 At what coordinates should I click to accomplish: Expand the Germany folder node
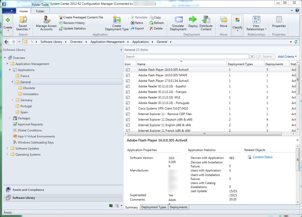(12, 100)
